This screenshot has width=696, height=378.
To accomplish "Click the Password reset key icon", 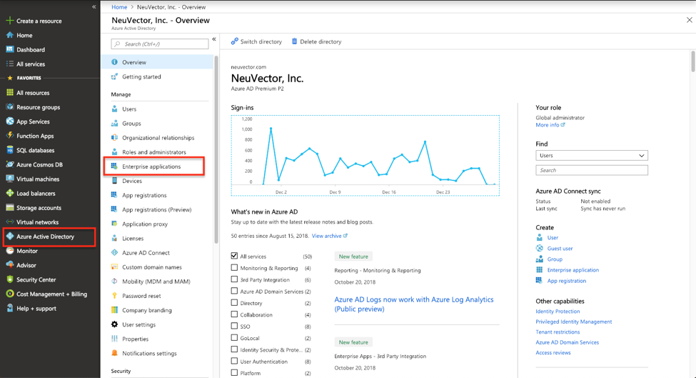I will pos(114,295).
